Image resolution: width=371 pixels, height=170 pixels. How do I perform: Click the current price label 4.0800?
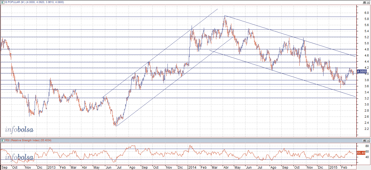pyautogui.click(x=362, y=71)
